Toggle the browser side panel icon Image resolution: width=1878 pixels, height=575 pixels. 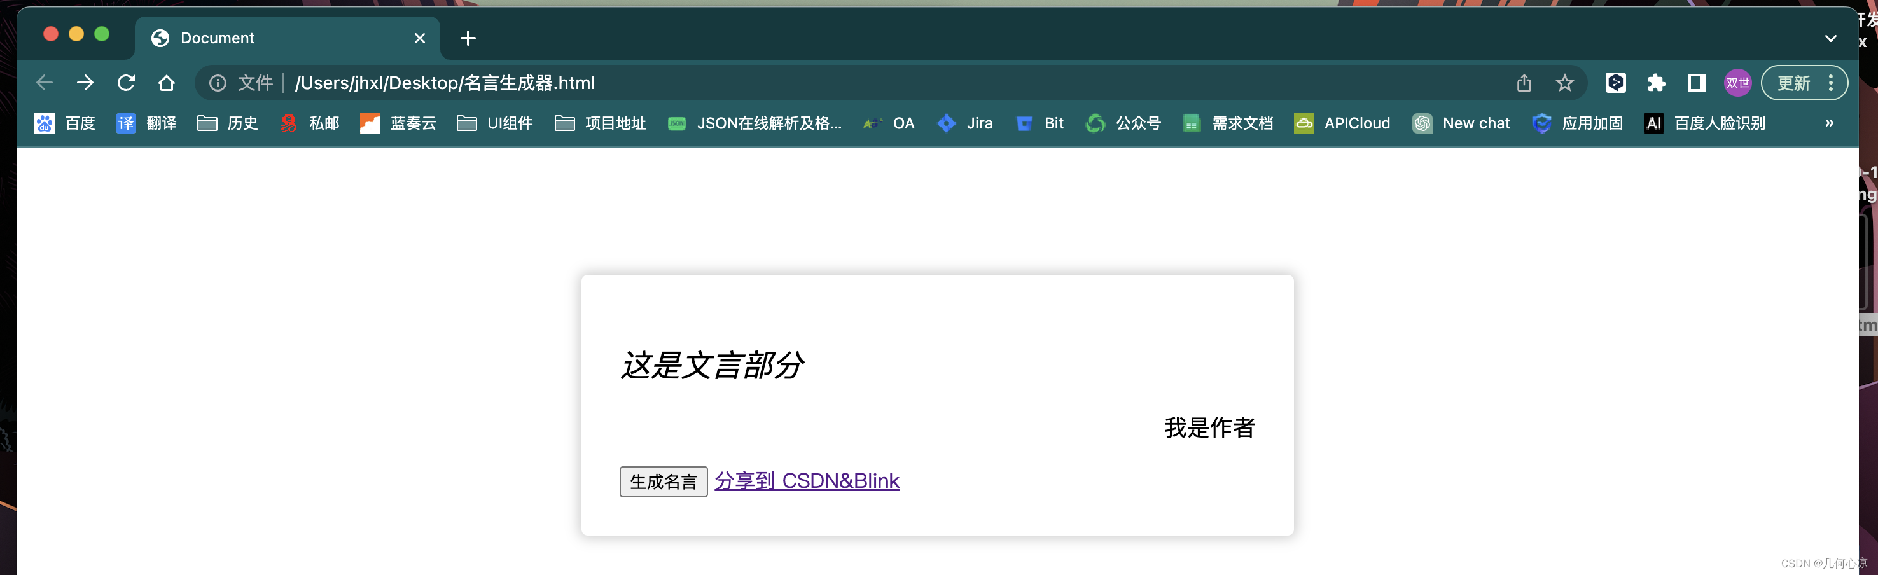click(x=1697, y=83)
